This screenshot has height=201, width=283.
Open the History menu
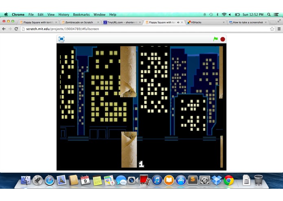pyautogui.click(x=64, y=14)
